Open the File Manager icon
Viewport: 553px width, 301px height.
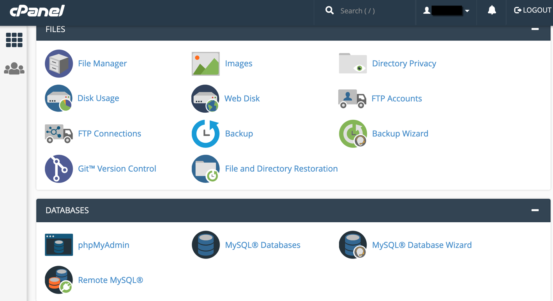59,64
